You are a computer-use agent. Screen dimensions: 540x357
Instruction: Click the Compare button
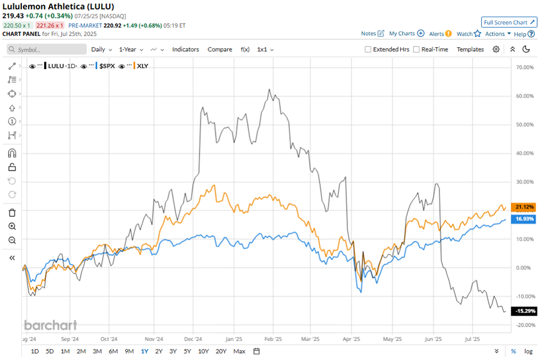[x=219, y=49]
